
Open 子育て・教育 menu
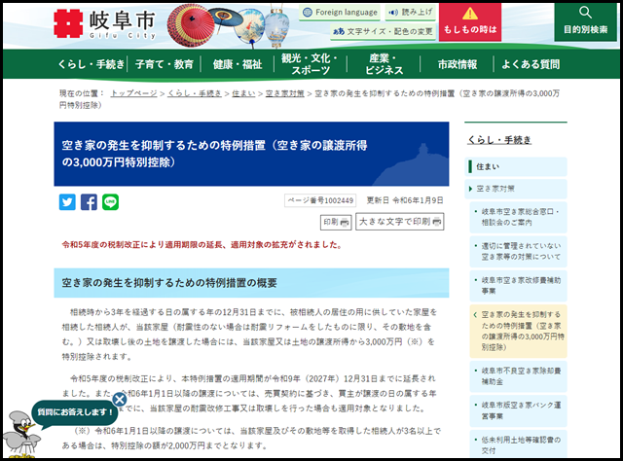pyautogui.click(x=165, y=64)
